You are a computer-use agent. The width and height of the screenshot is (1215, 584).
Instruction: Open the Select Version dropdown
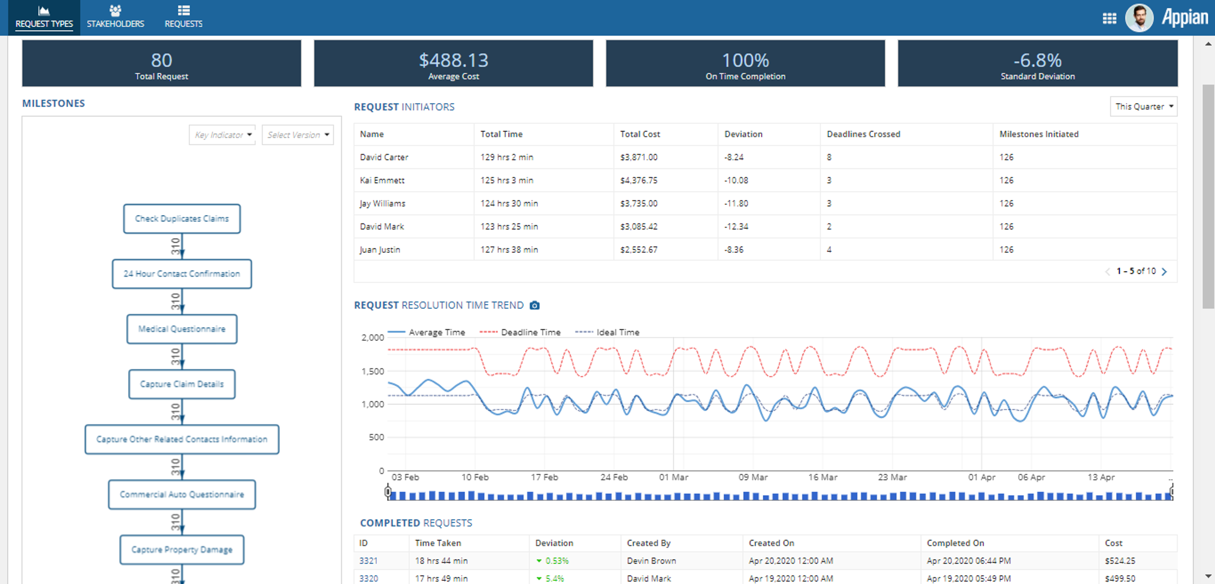pos(298,135)
